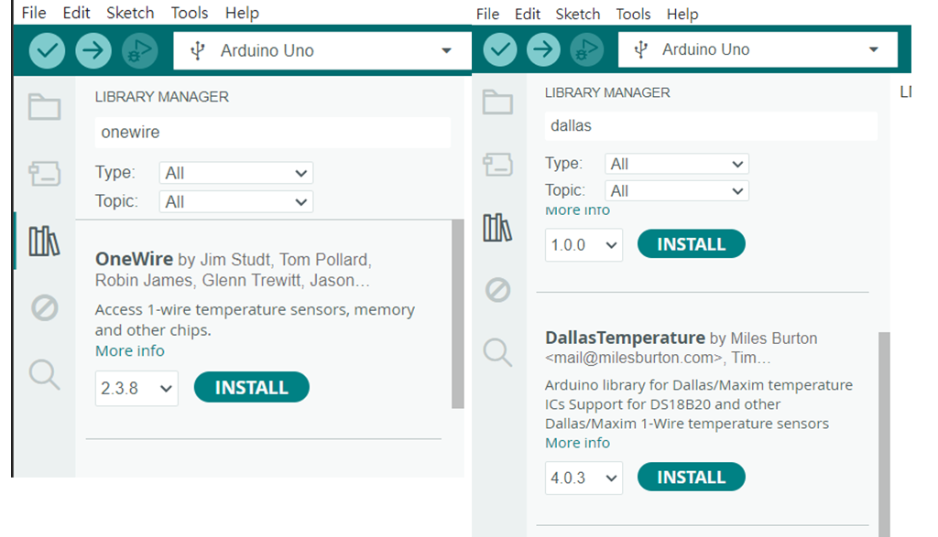Open Debug panel icon in left window sidebar
Image resolution: width=938 pixels, height=537 pixels.
coord(44,308)
